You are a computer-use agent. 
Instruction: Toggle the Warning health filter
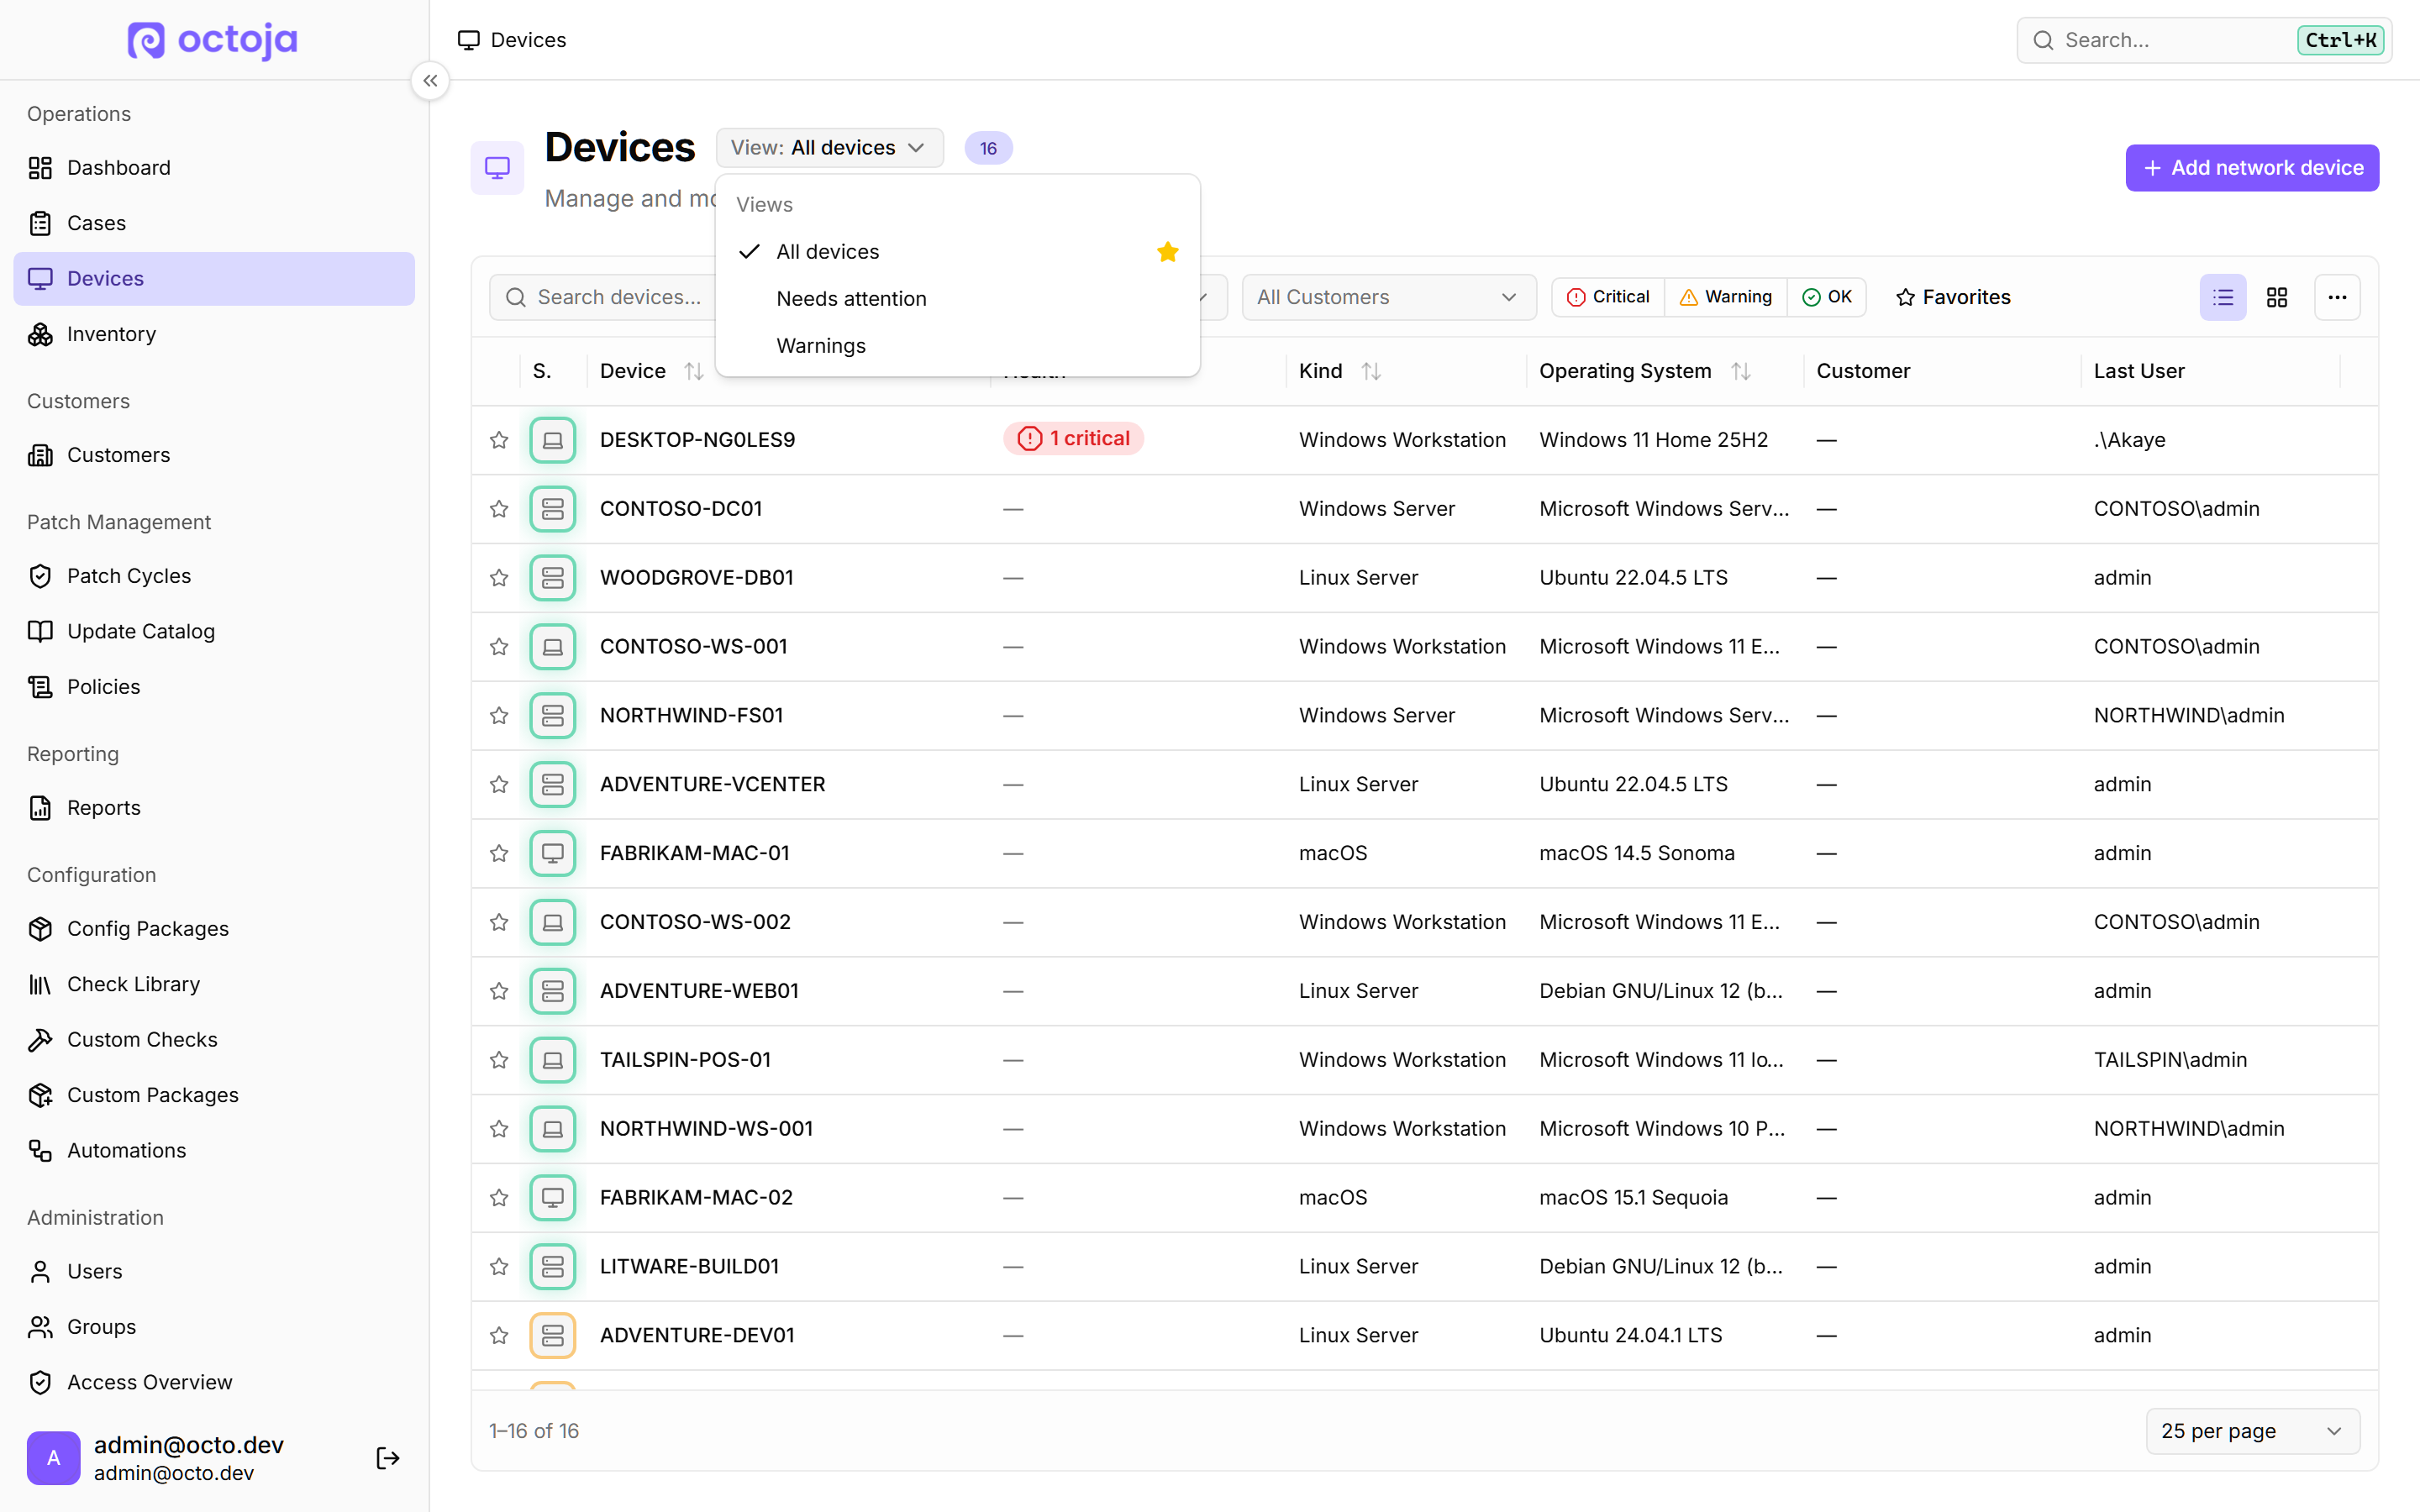(x=1726, y=297)
